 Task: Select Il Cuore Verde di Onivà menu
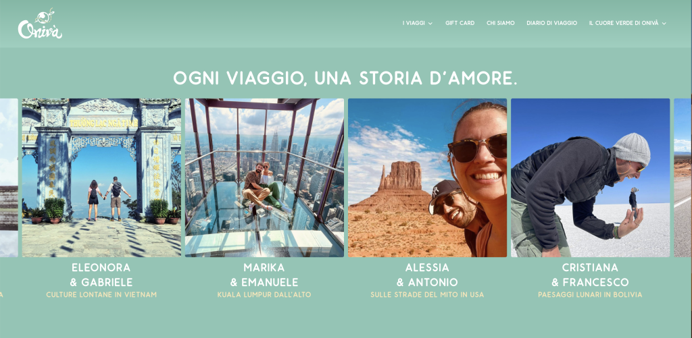[x=624, y=23]
